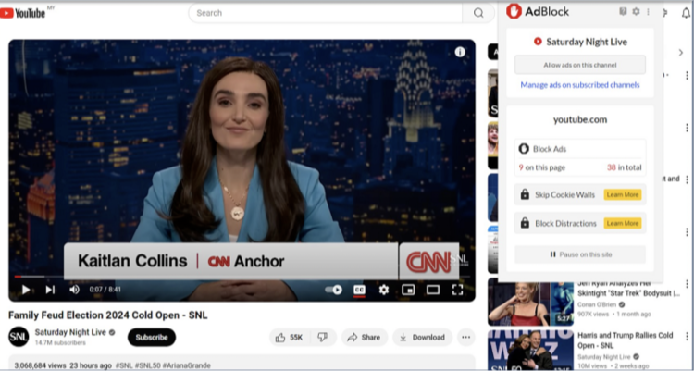Click the 14.7M subscribers text
The width and height of the screenshot is (694, 371).
click(x=60, y=343)
